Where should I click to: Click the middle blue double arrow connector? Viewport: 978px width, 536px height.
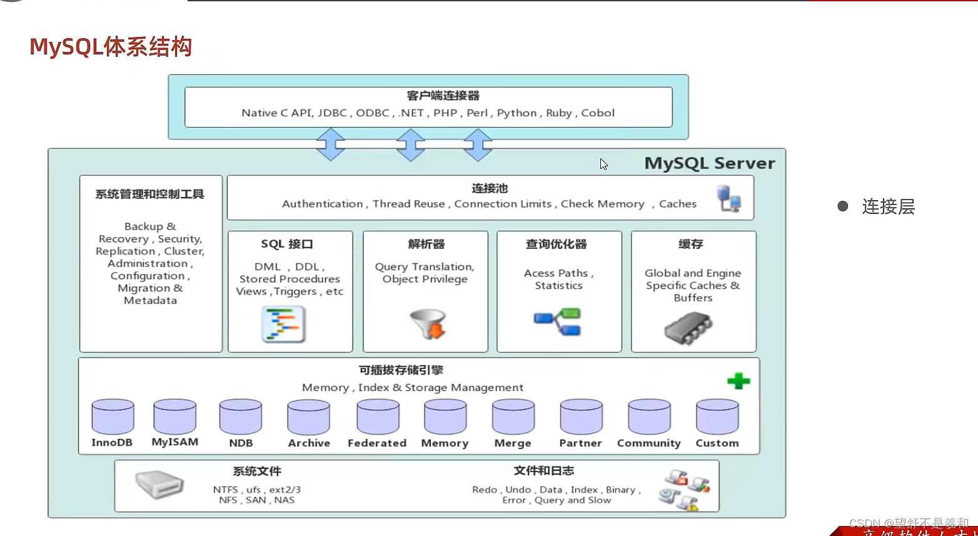(x=411, y=144)
